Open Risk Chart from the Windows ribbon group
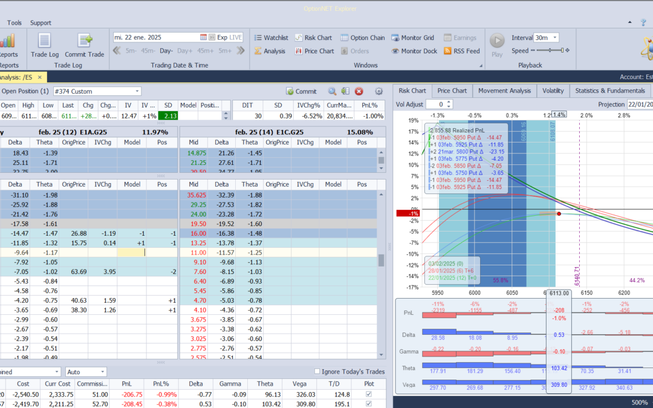This screenshot has width=653, height=408. 313,37
